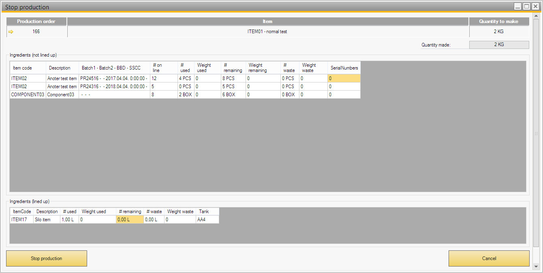This screenshot has height=273, width=543.
Task: Select the highlighted SerialNumbers cell in first row
Action: click(344, 78)
